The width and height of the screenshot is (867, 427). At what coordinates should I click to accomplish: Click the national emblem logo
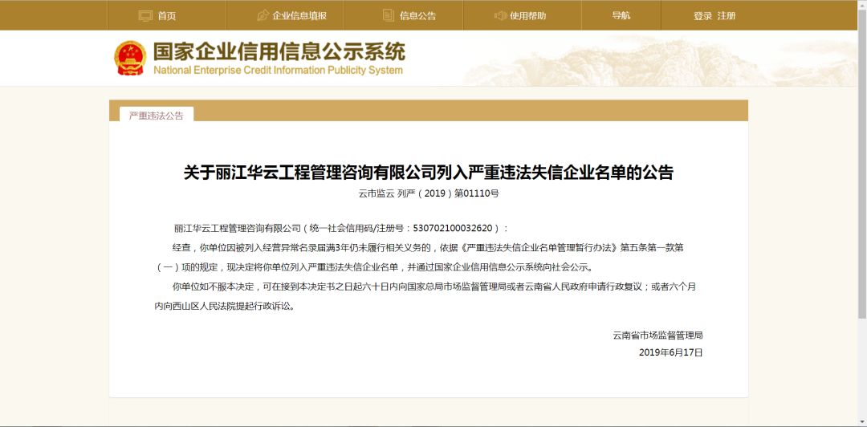(131, 58)
